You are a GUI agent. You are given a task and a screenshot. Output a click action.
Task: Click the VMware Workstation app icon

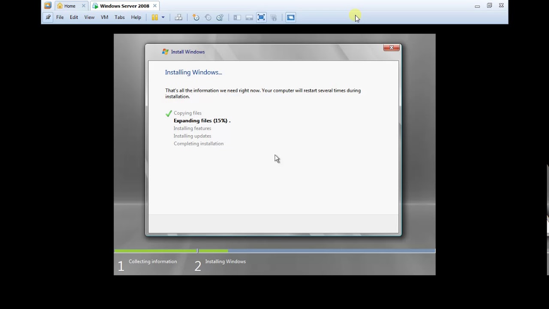coord(48,6)
